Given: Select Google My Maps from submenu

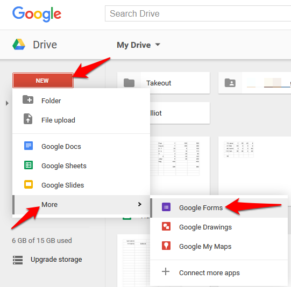Looking at the screenshot, I should click(219, 246).
